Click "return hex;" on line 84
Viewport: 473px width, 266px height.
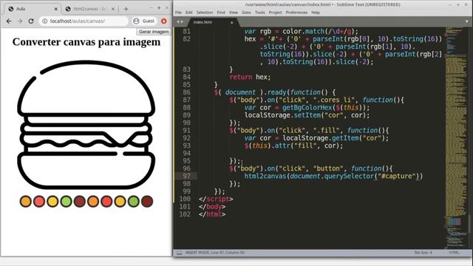point(250,77)
